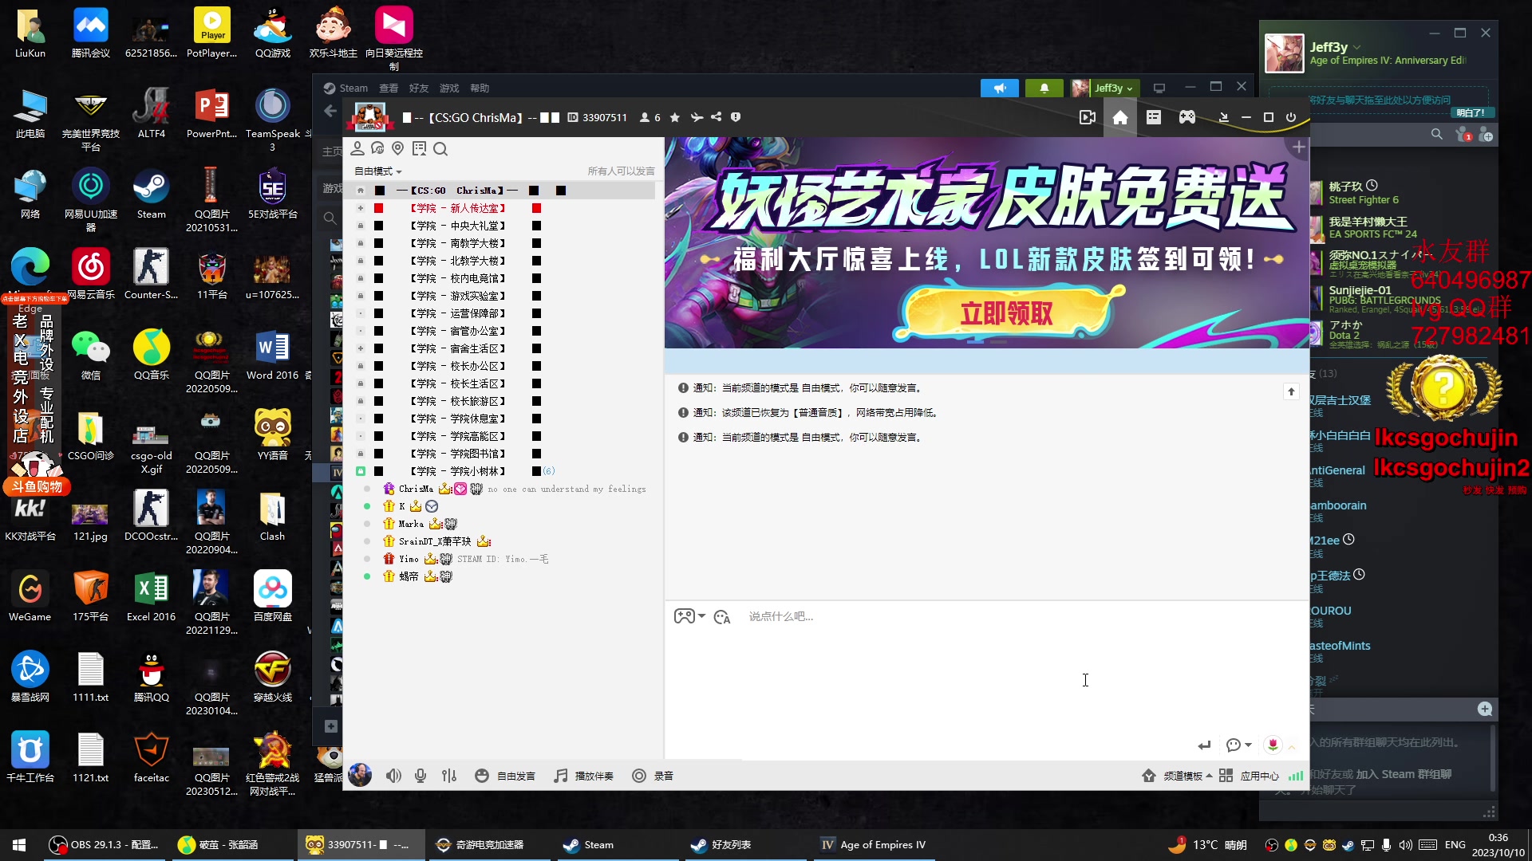The image size is (1532, 861).
Task: Select channel 【学院 - 中央大礼堂】
Action: pos(457,226)
